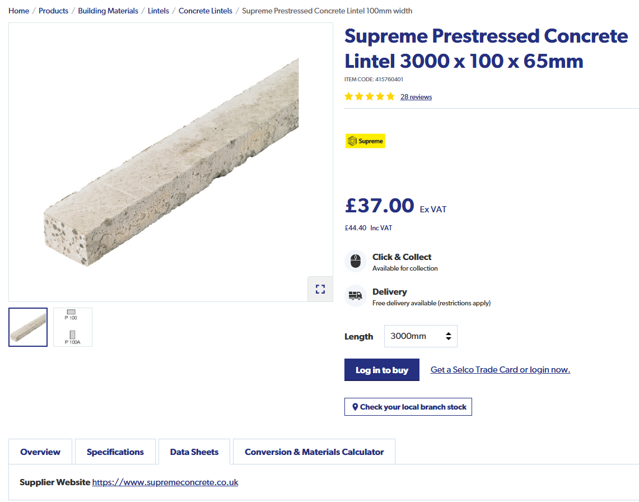Go to Concrete Lintels breadcrumb
This screenshot has width=639, height=502.
pos(206,11)
